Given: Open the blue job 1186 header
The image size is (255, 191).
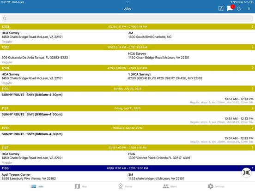Looking at the screenshot, I should (x=127, y=168).
